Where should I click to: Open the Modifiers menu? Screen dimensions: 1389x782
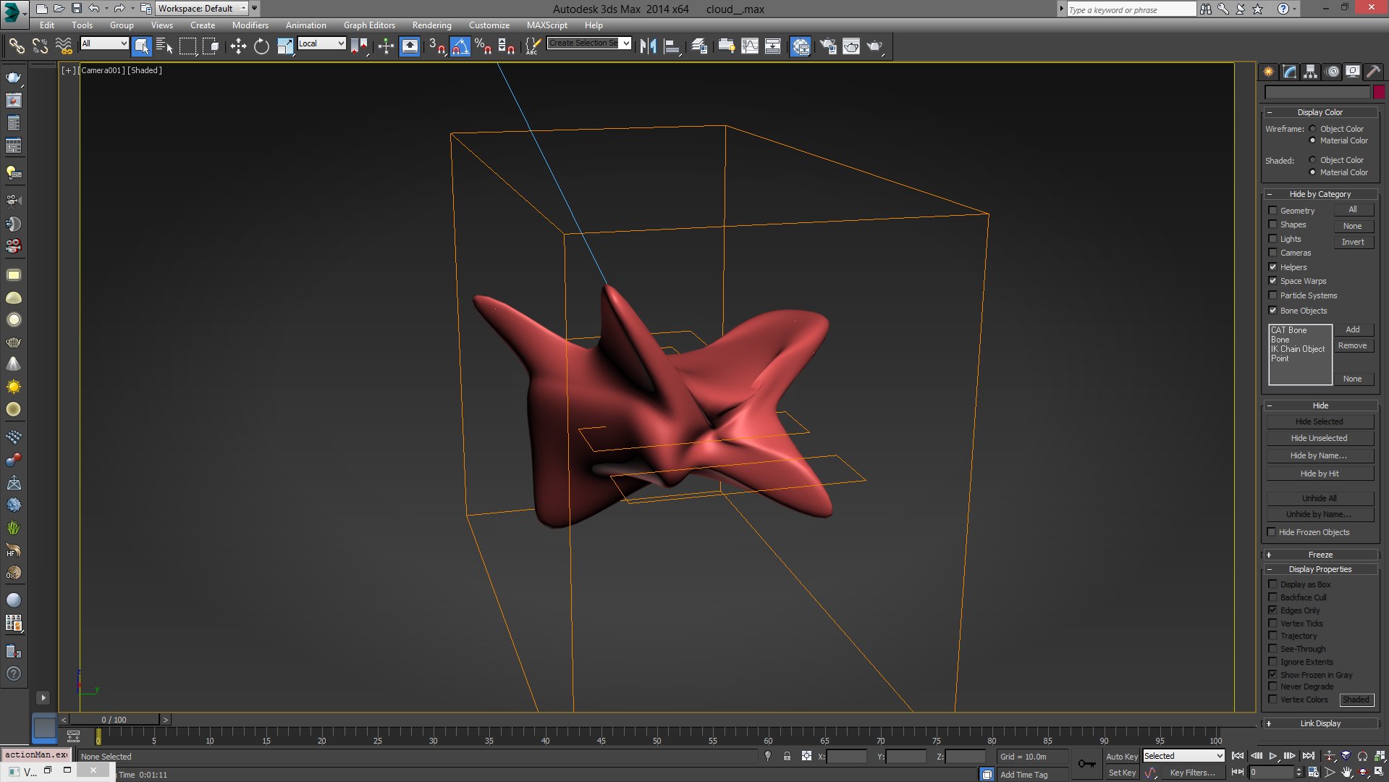250,25
